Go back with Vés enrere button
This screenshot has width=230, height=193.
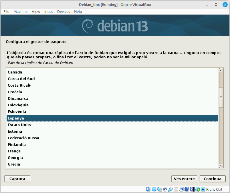point(184,179)
